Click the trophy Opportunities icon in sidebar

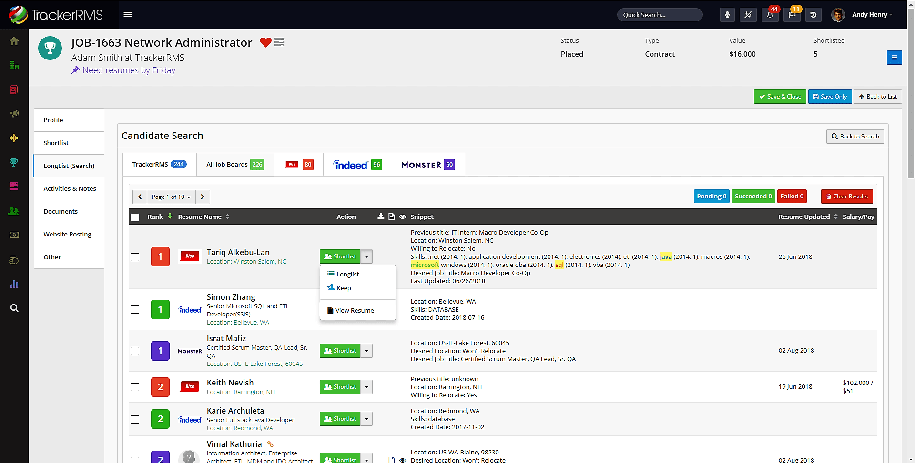coord(14,162)
